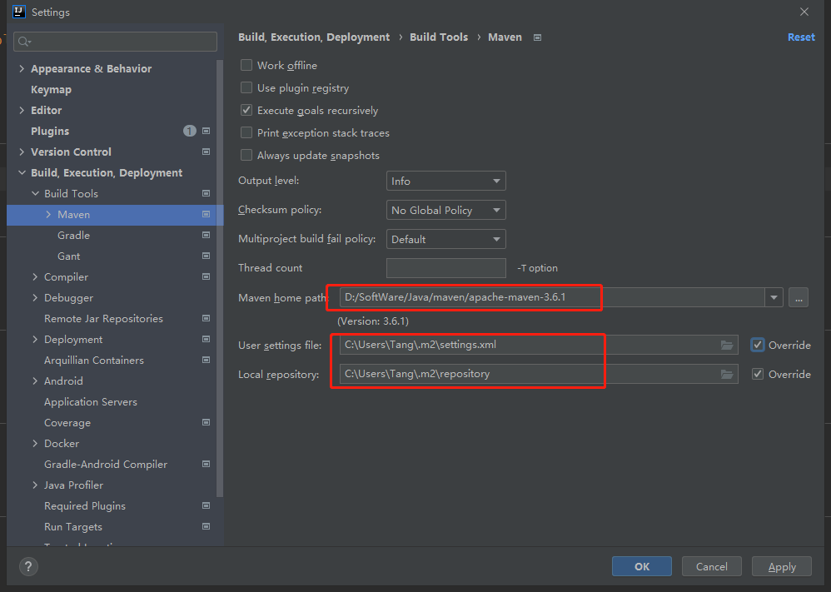Image resolution: width=831 pixels, height=592 pixels.
Task: Click the folder icon in Local repository field
Action: (x=727, y=374)
